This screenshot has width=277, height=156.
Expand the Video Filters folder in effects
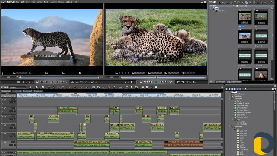[x=230, y=96]
